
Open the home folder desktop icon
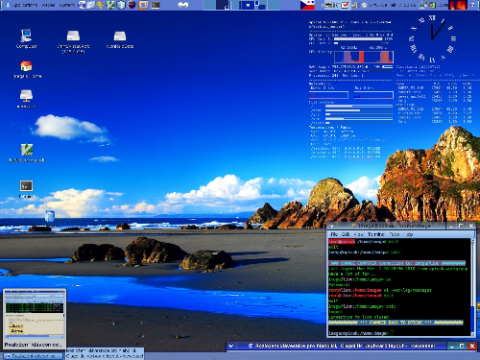tap(26, 65)
